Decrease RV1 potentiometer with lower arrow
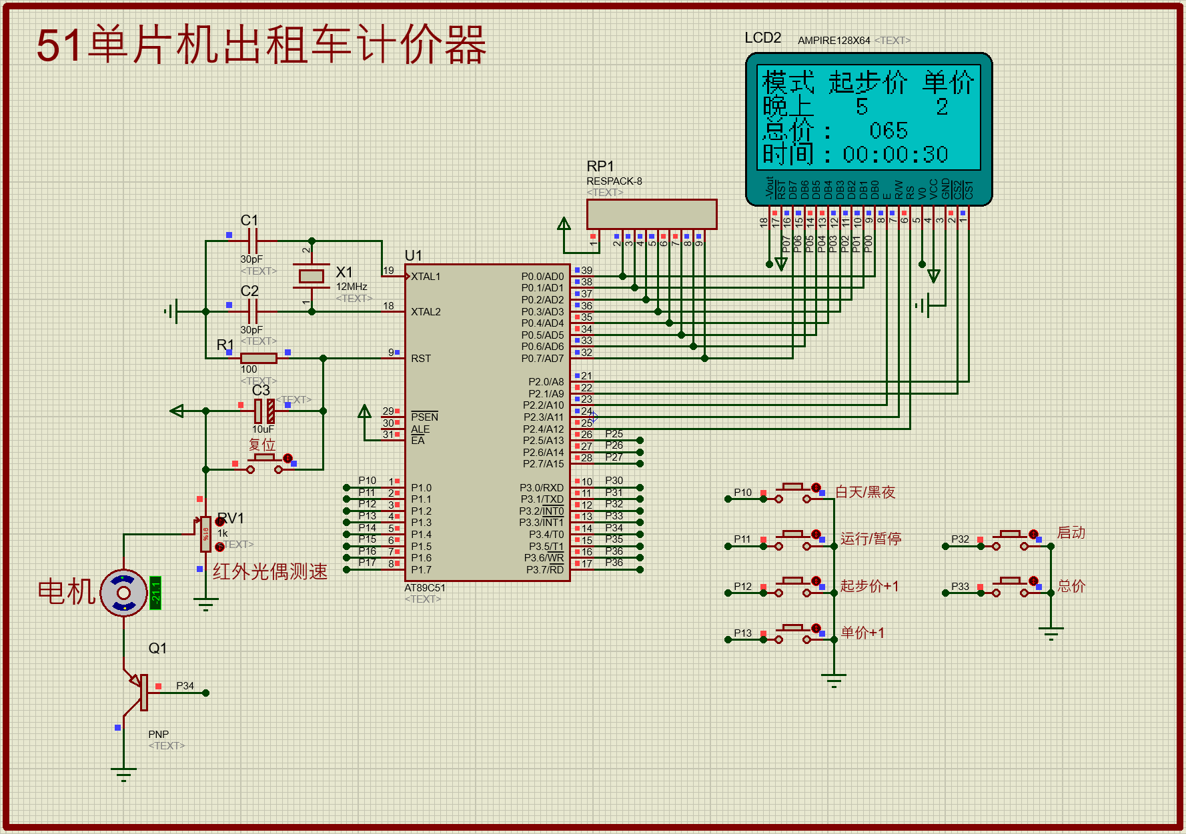This screenshot has width=1186, height=834. pos(220,547)
